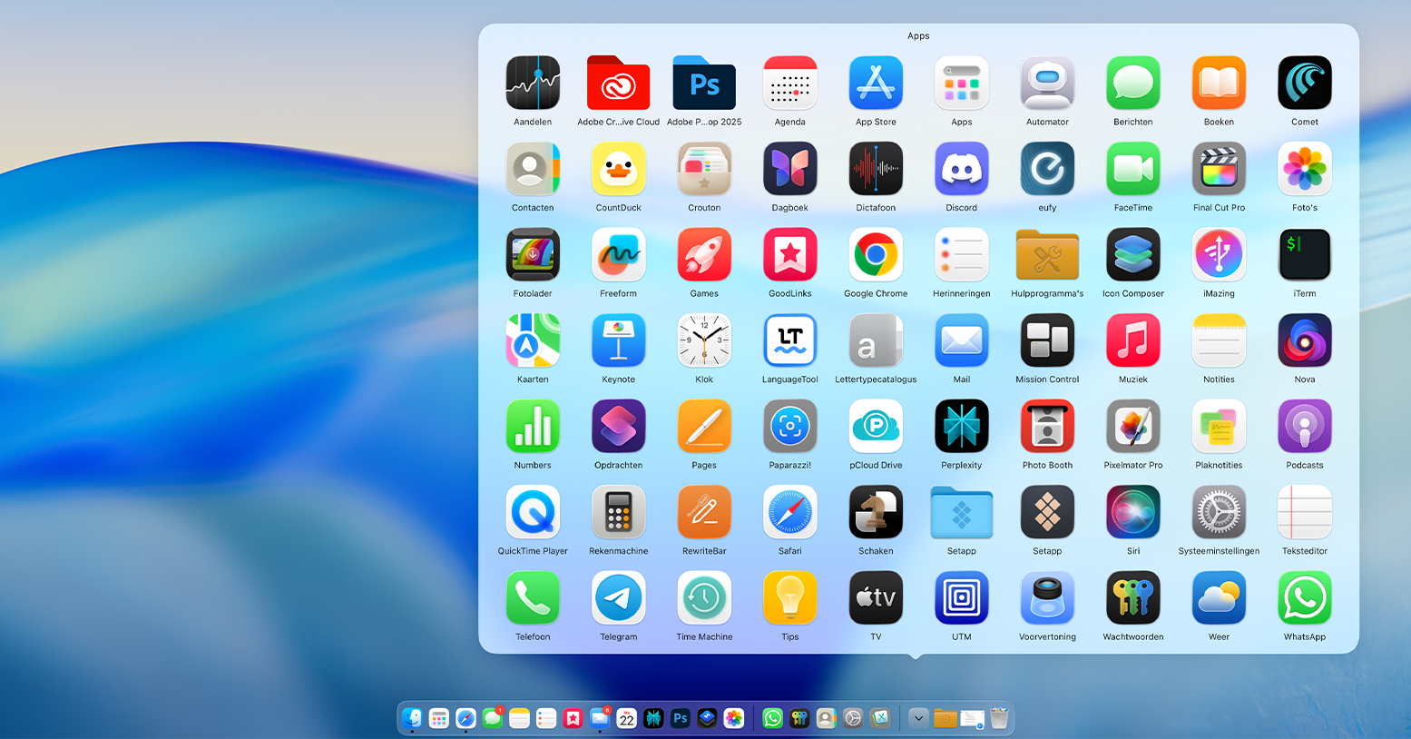Open Adobe Photoshop 2025 in the Apps grid
The image size is (1411, 739).
click(704, 83)
